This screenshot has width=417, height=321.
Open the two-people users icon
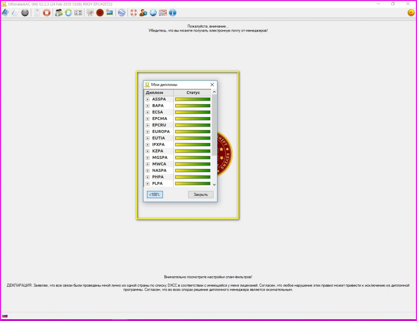click(59, 13)
